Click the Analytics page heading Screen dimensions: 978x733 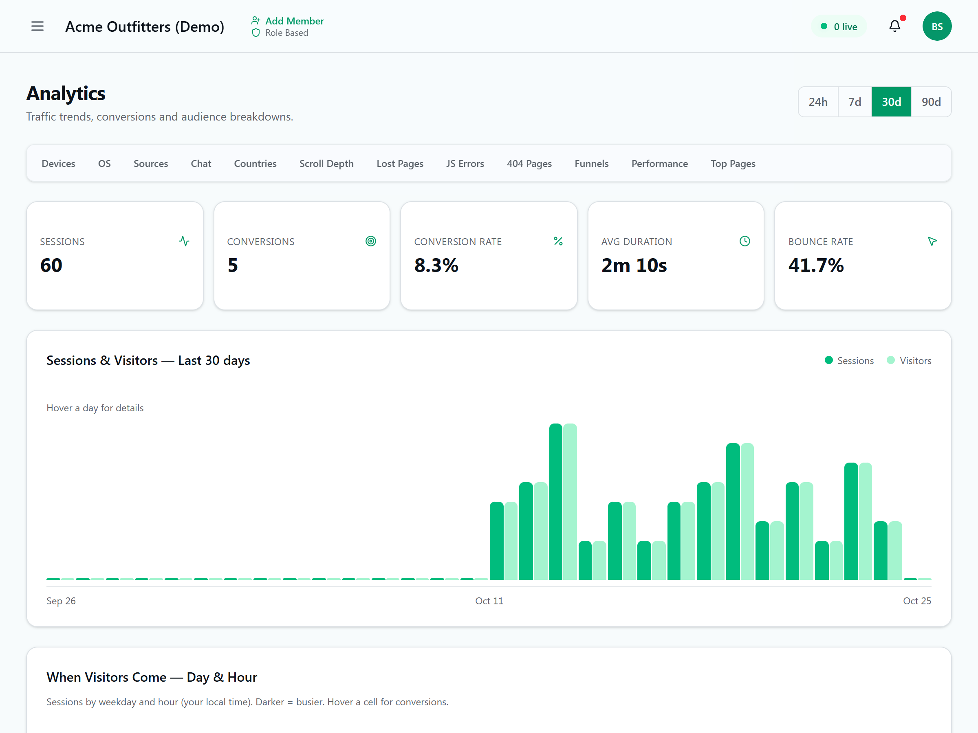66,94
